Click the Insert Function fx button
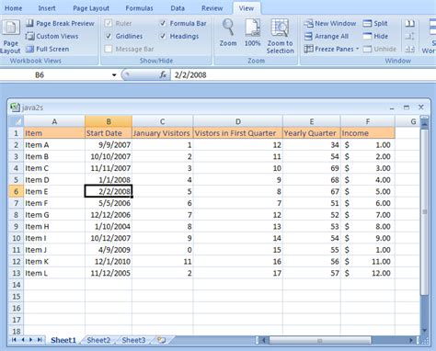The image size is (436, 351). tap(163, 74)
